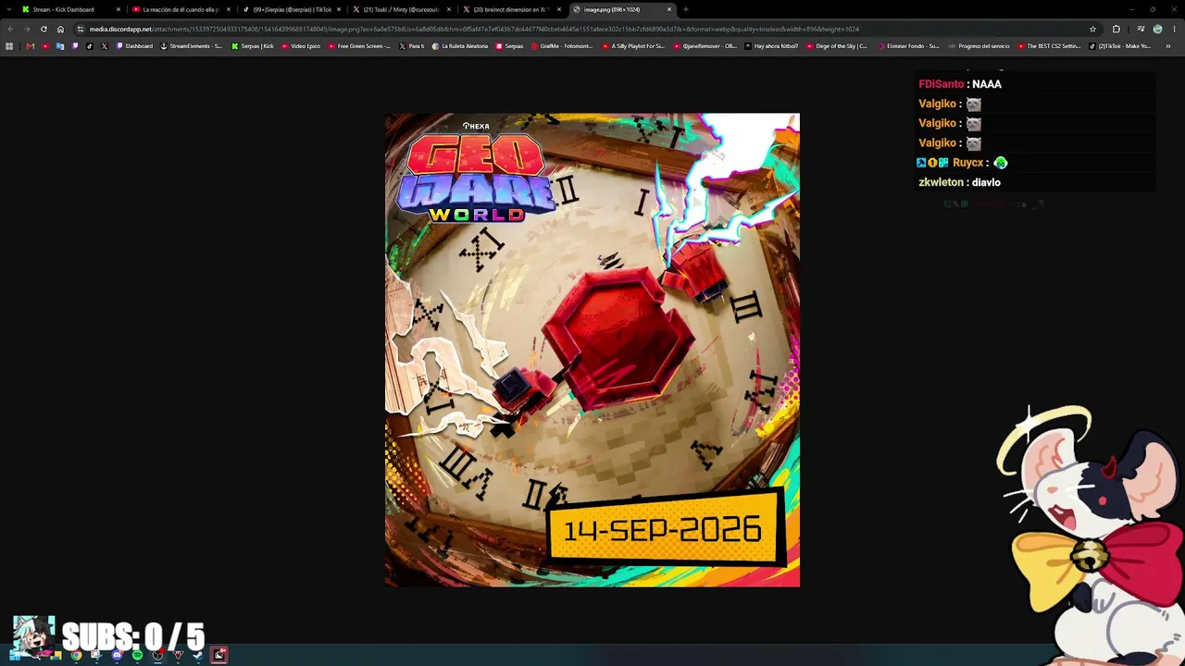Open the Serpias | Kick bookmark
1185x666 pixels.
coord(253,46)
